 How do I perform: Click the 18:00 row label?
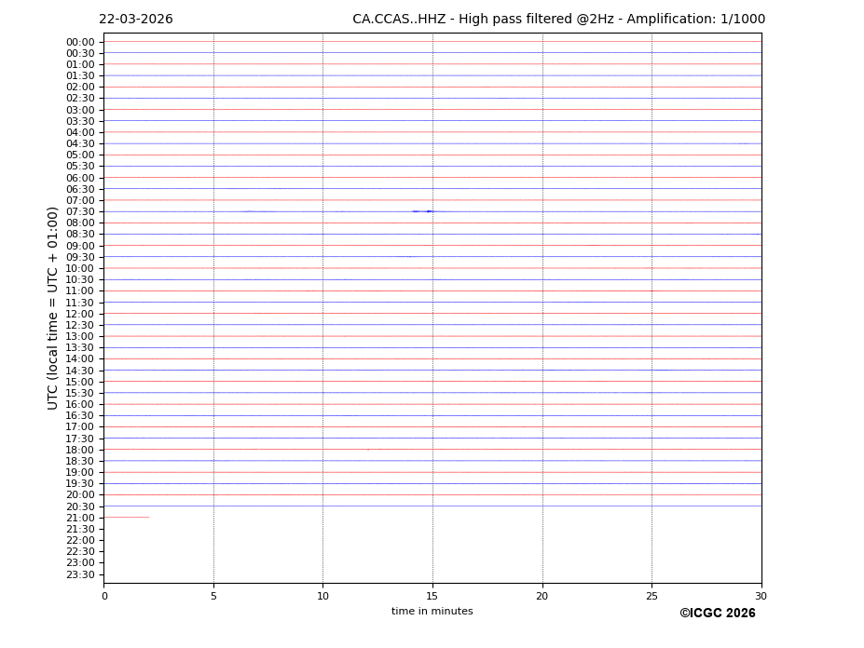[x=80, y=450]
